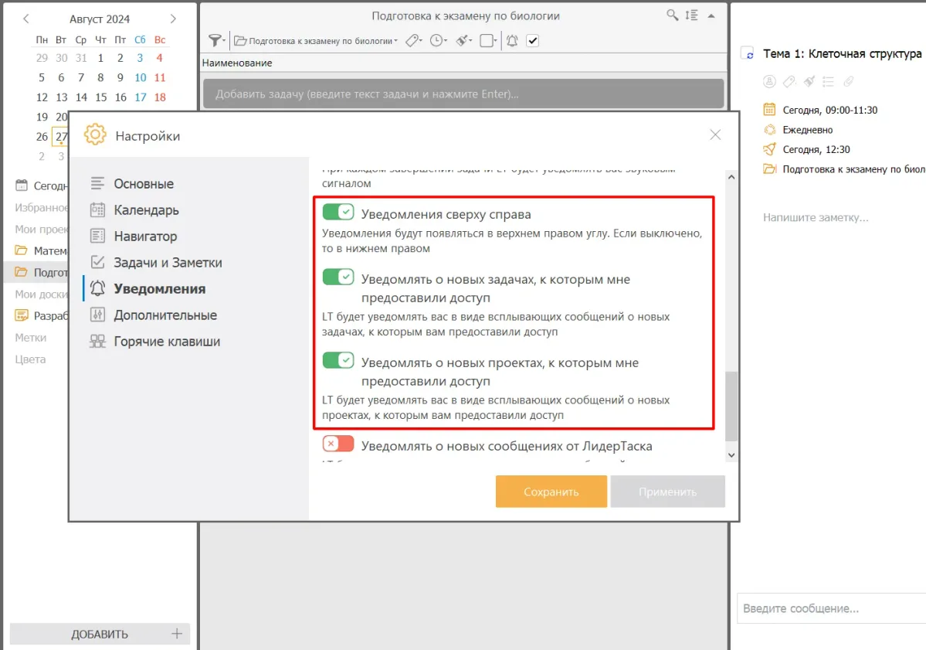
Task: Click the plus icon next to ДОБАВИТЬ
Action: [x=177, y=634]
